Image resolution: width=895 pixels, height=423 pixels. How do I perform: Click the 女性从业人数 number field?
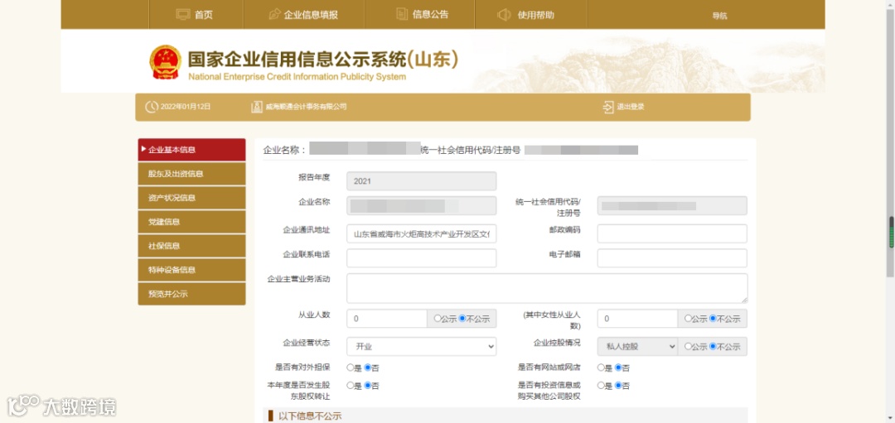[x=637, y=319]
